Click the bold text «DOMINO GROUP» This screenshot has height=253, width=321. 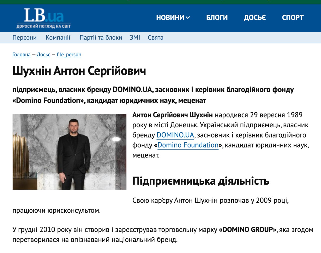pos(248,230)
